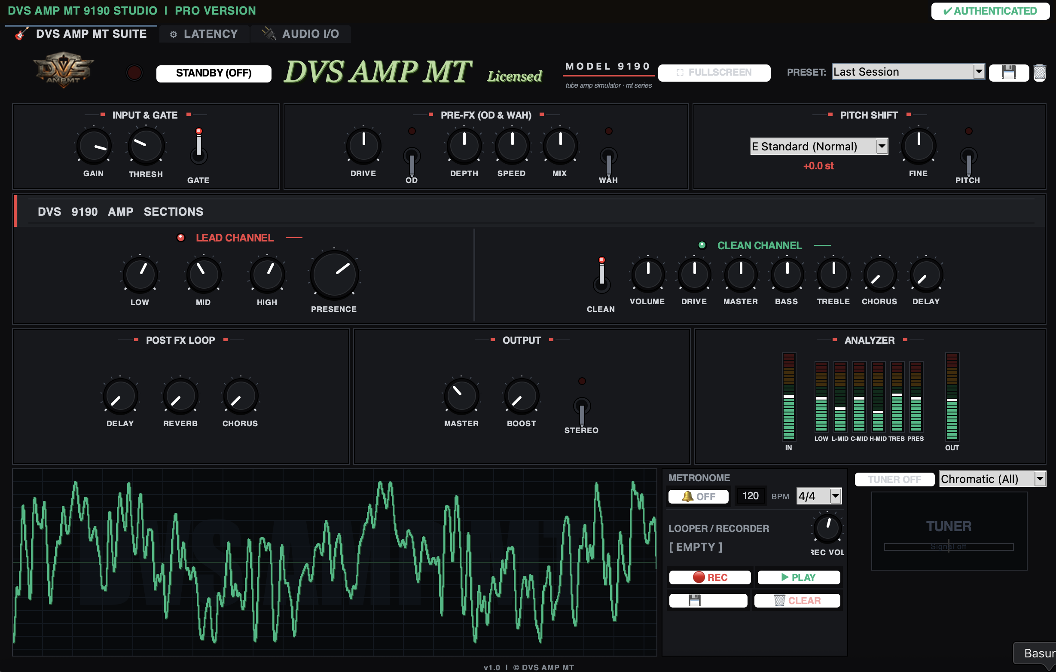Image resolution: width=1056 pixels, height=672 pixels.
Task: Click the Clean Channel Drive knob
Action: click(694, 275)
